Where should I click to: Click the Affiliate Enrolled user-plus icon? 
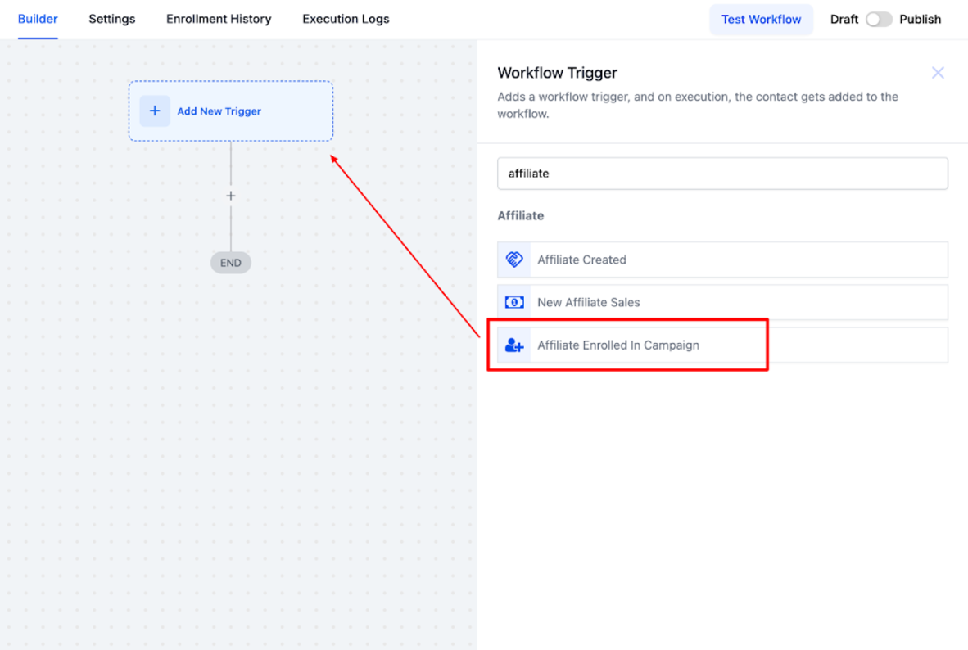(x=514, y=345)
